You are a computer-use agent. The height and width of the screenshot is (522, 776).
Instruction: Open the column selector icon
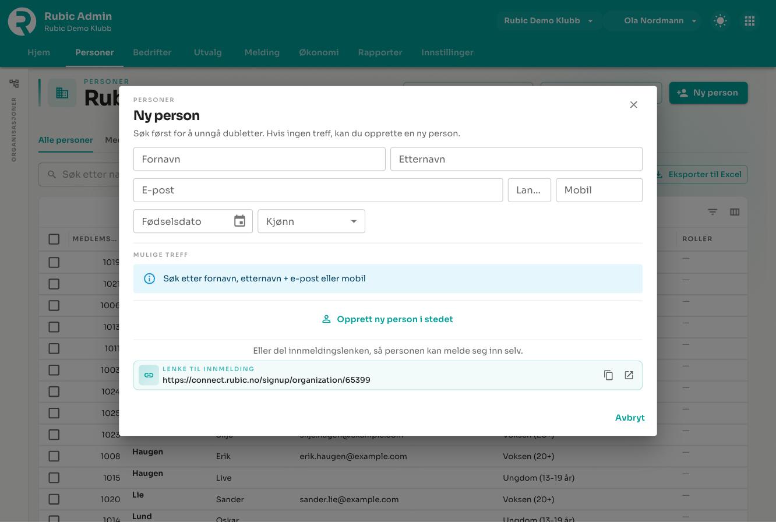coord(735,212)
